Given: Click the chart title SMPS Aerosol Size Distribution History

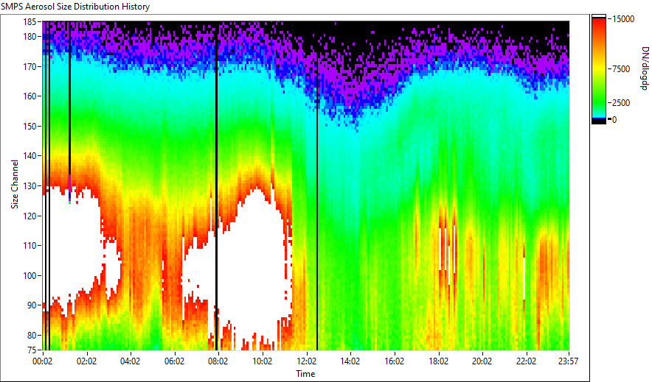Looking at the screenshot, I should point(75,7).
